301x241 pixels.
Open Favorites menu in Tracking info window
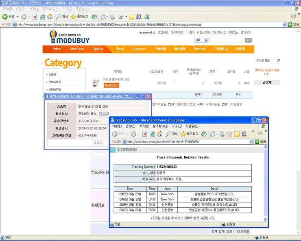click(x=161, y=126)
